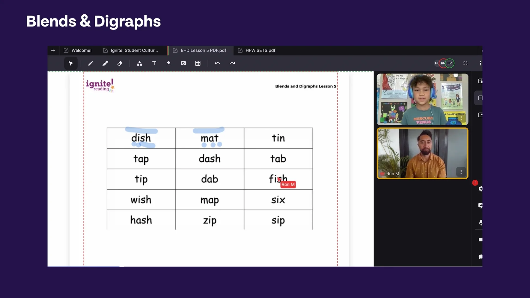The height and width of the screenshot is (298, 530).
Task: Click the upload file icon
Action: 169,63
